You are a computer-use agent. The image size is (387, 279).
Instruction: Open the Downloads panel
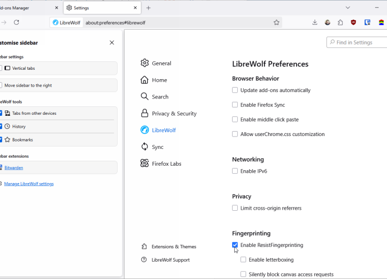(x=315, y=22)
